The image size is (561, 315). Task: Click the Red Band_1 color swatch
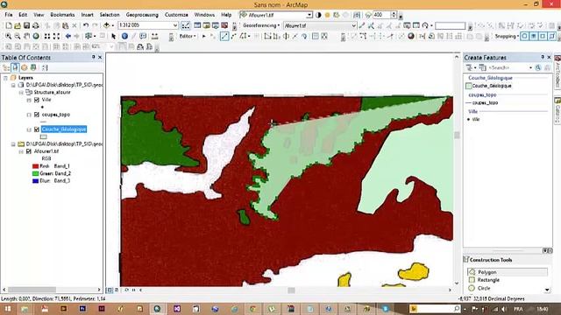[x=35, y=166]
